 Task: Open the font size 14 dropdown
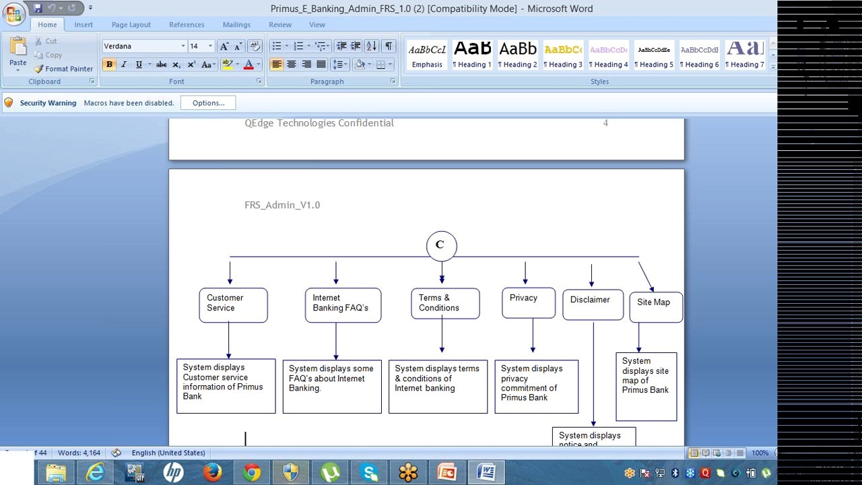click(210, 46)
